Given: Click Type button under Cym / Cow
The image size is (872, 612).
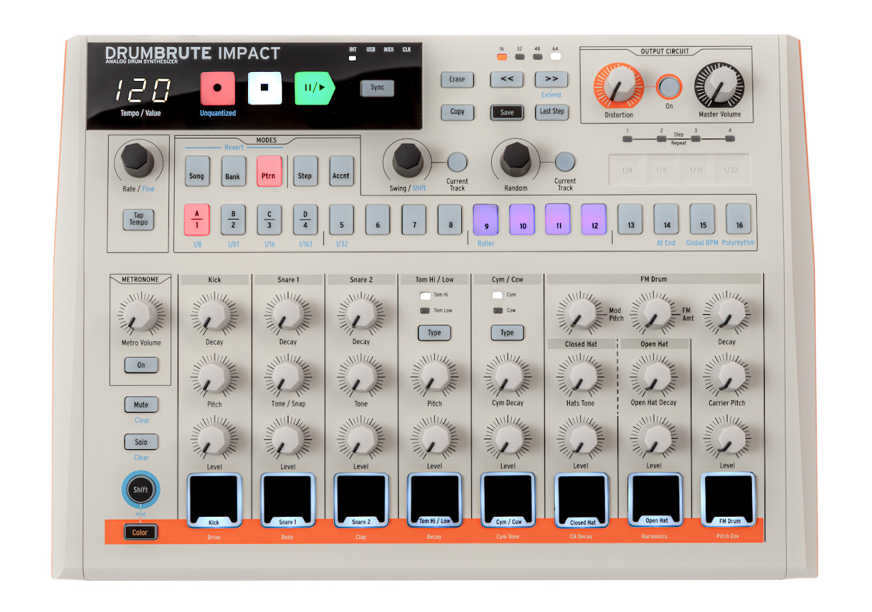Looking at the screenshot, I should pyautogui.click(x=507, y=333).
